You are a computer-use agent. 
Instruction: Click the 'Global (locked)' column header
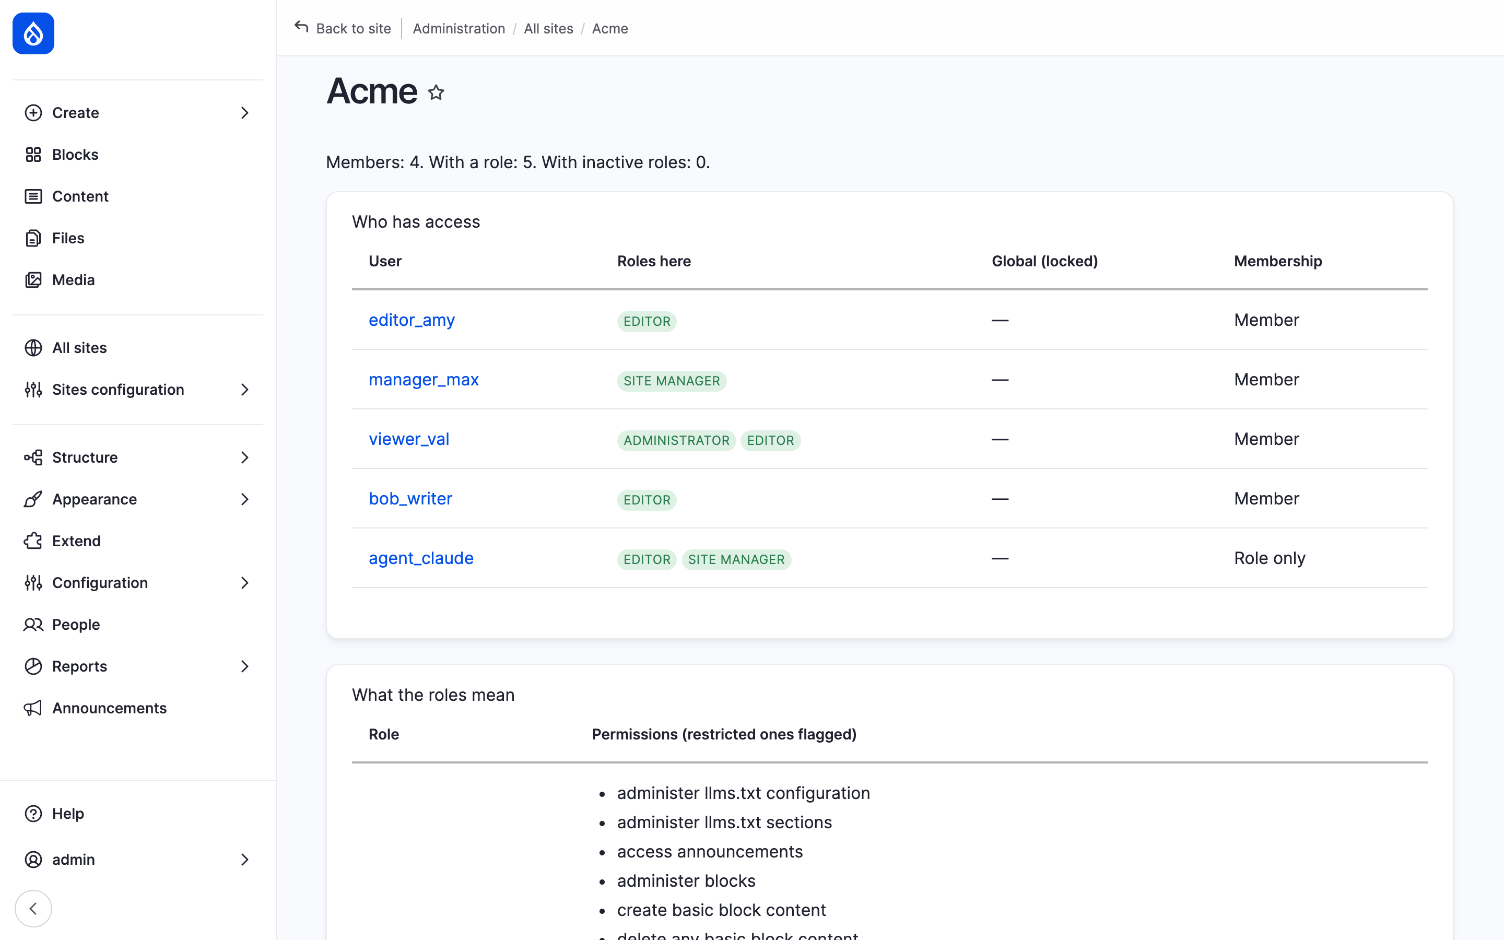(x=1045, y=261)
